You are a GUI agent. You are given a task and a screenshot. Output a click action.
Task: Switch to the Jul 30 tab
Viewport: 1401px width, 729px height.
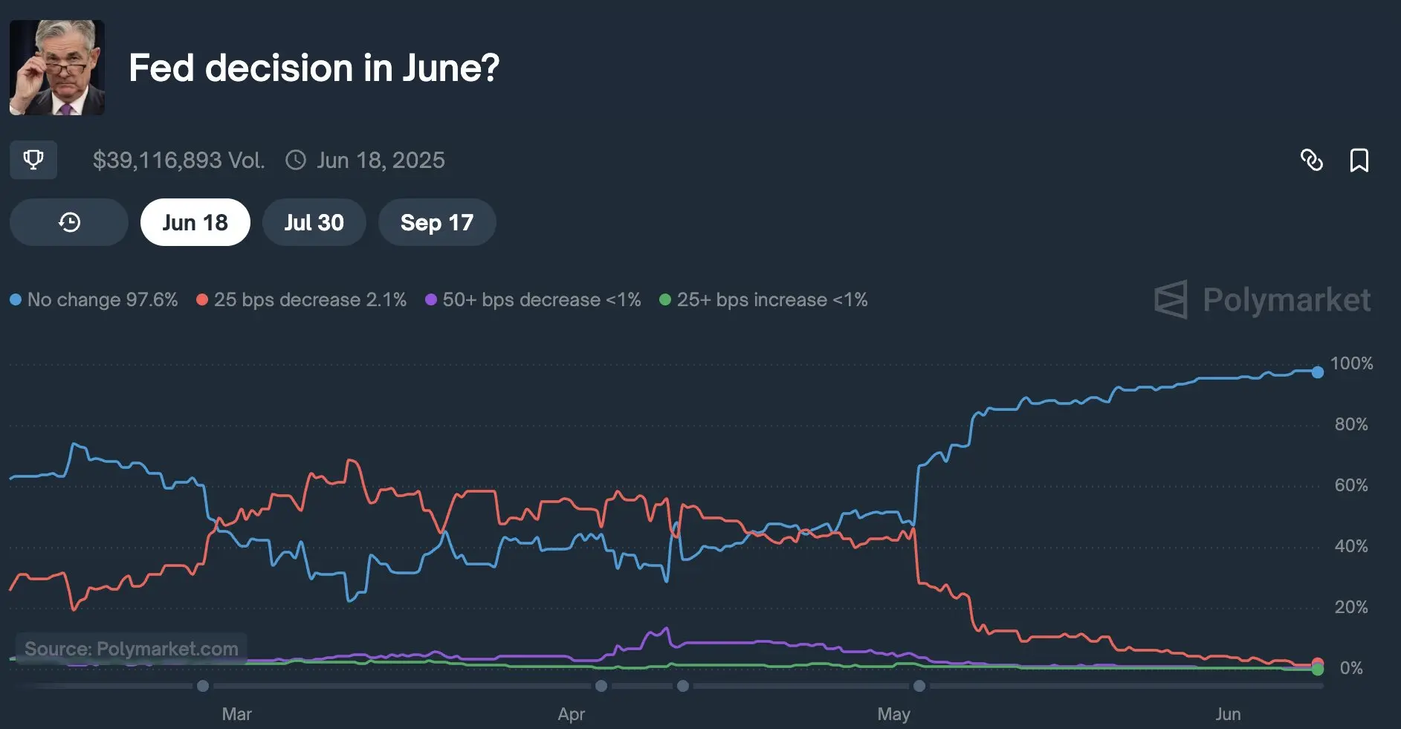tap(314, 222)
